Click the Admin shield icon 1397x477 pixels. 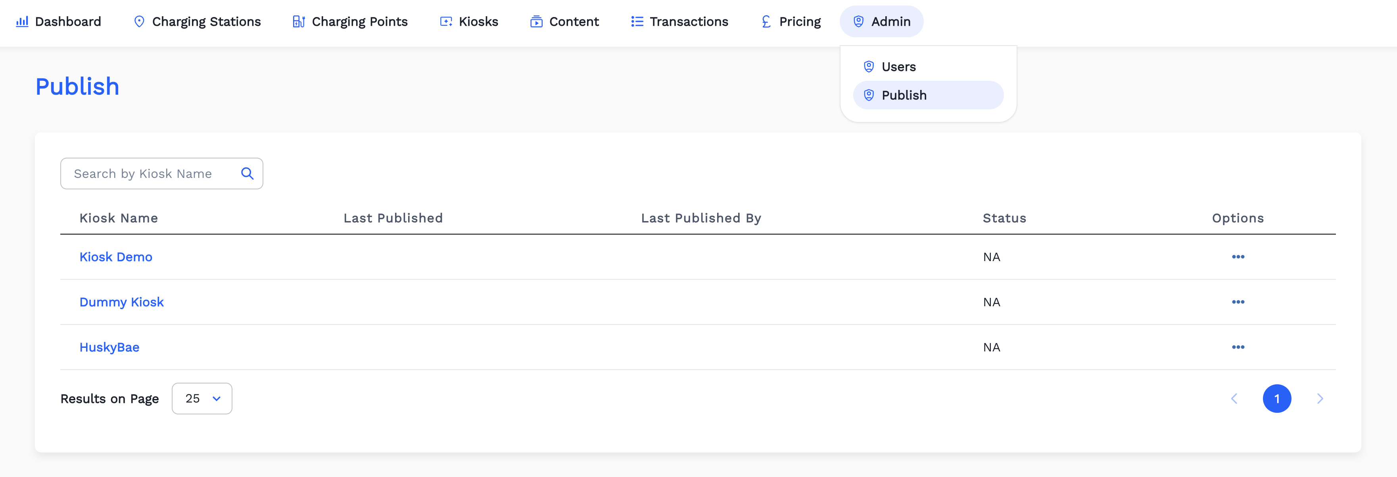click(858, 22)
